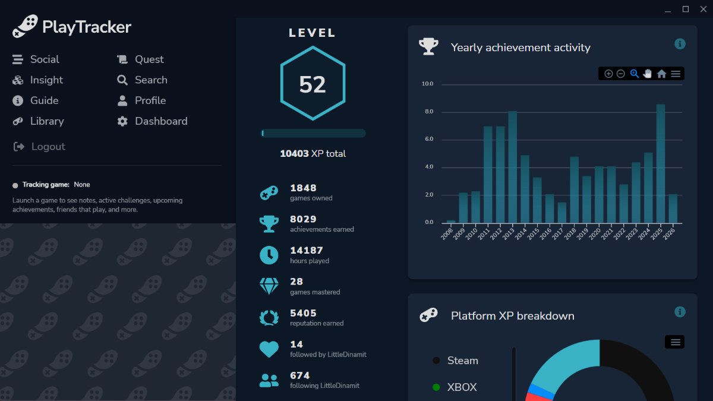The width and height of the screenshot is (713, 401).
Task: Open the Quest menu item
Action: [x=149, y=59]
